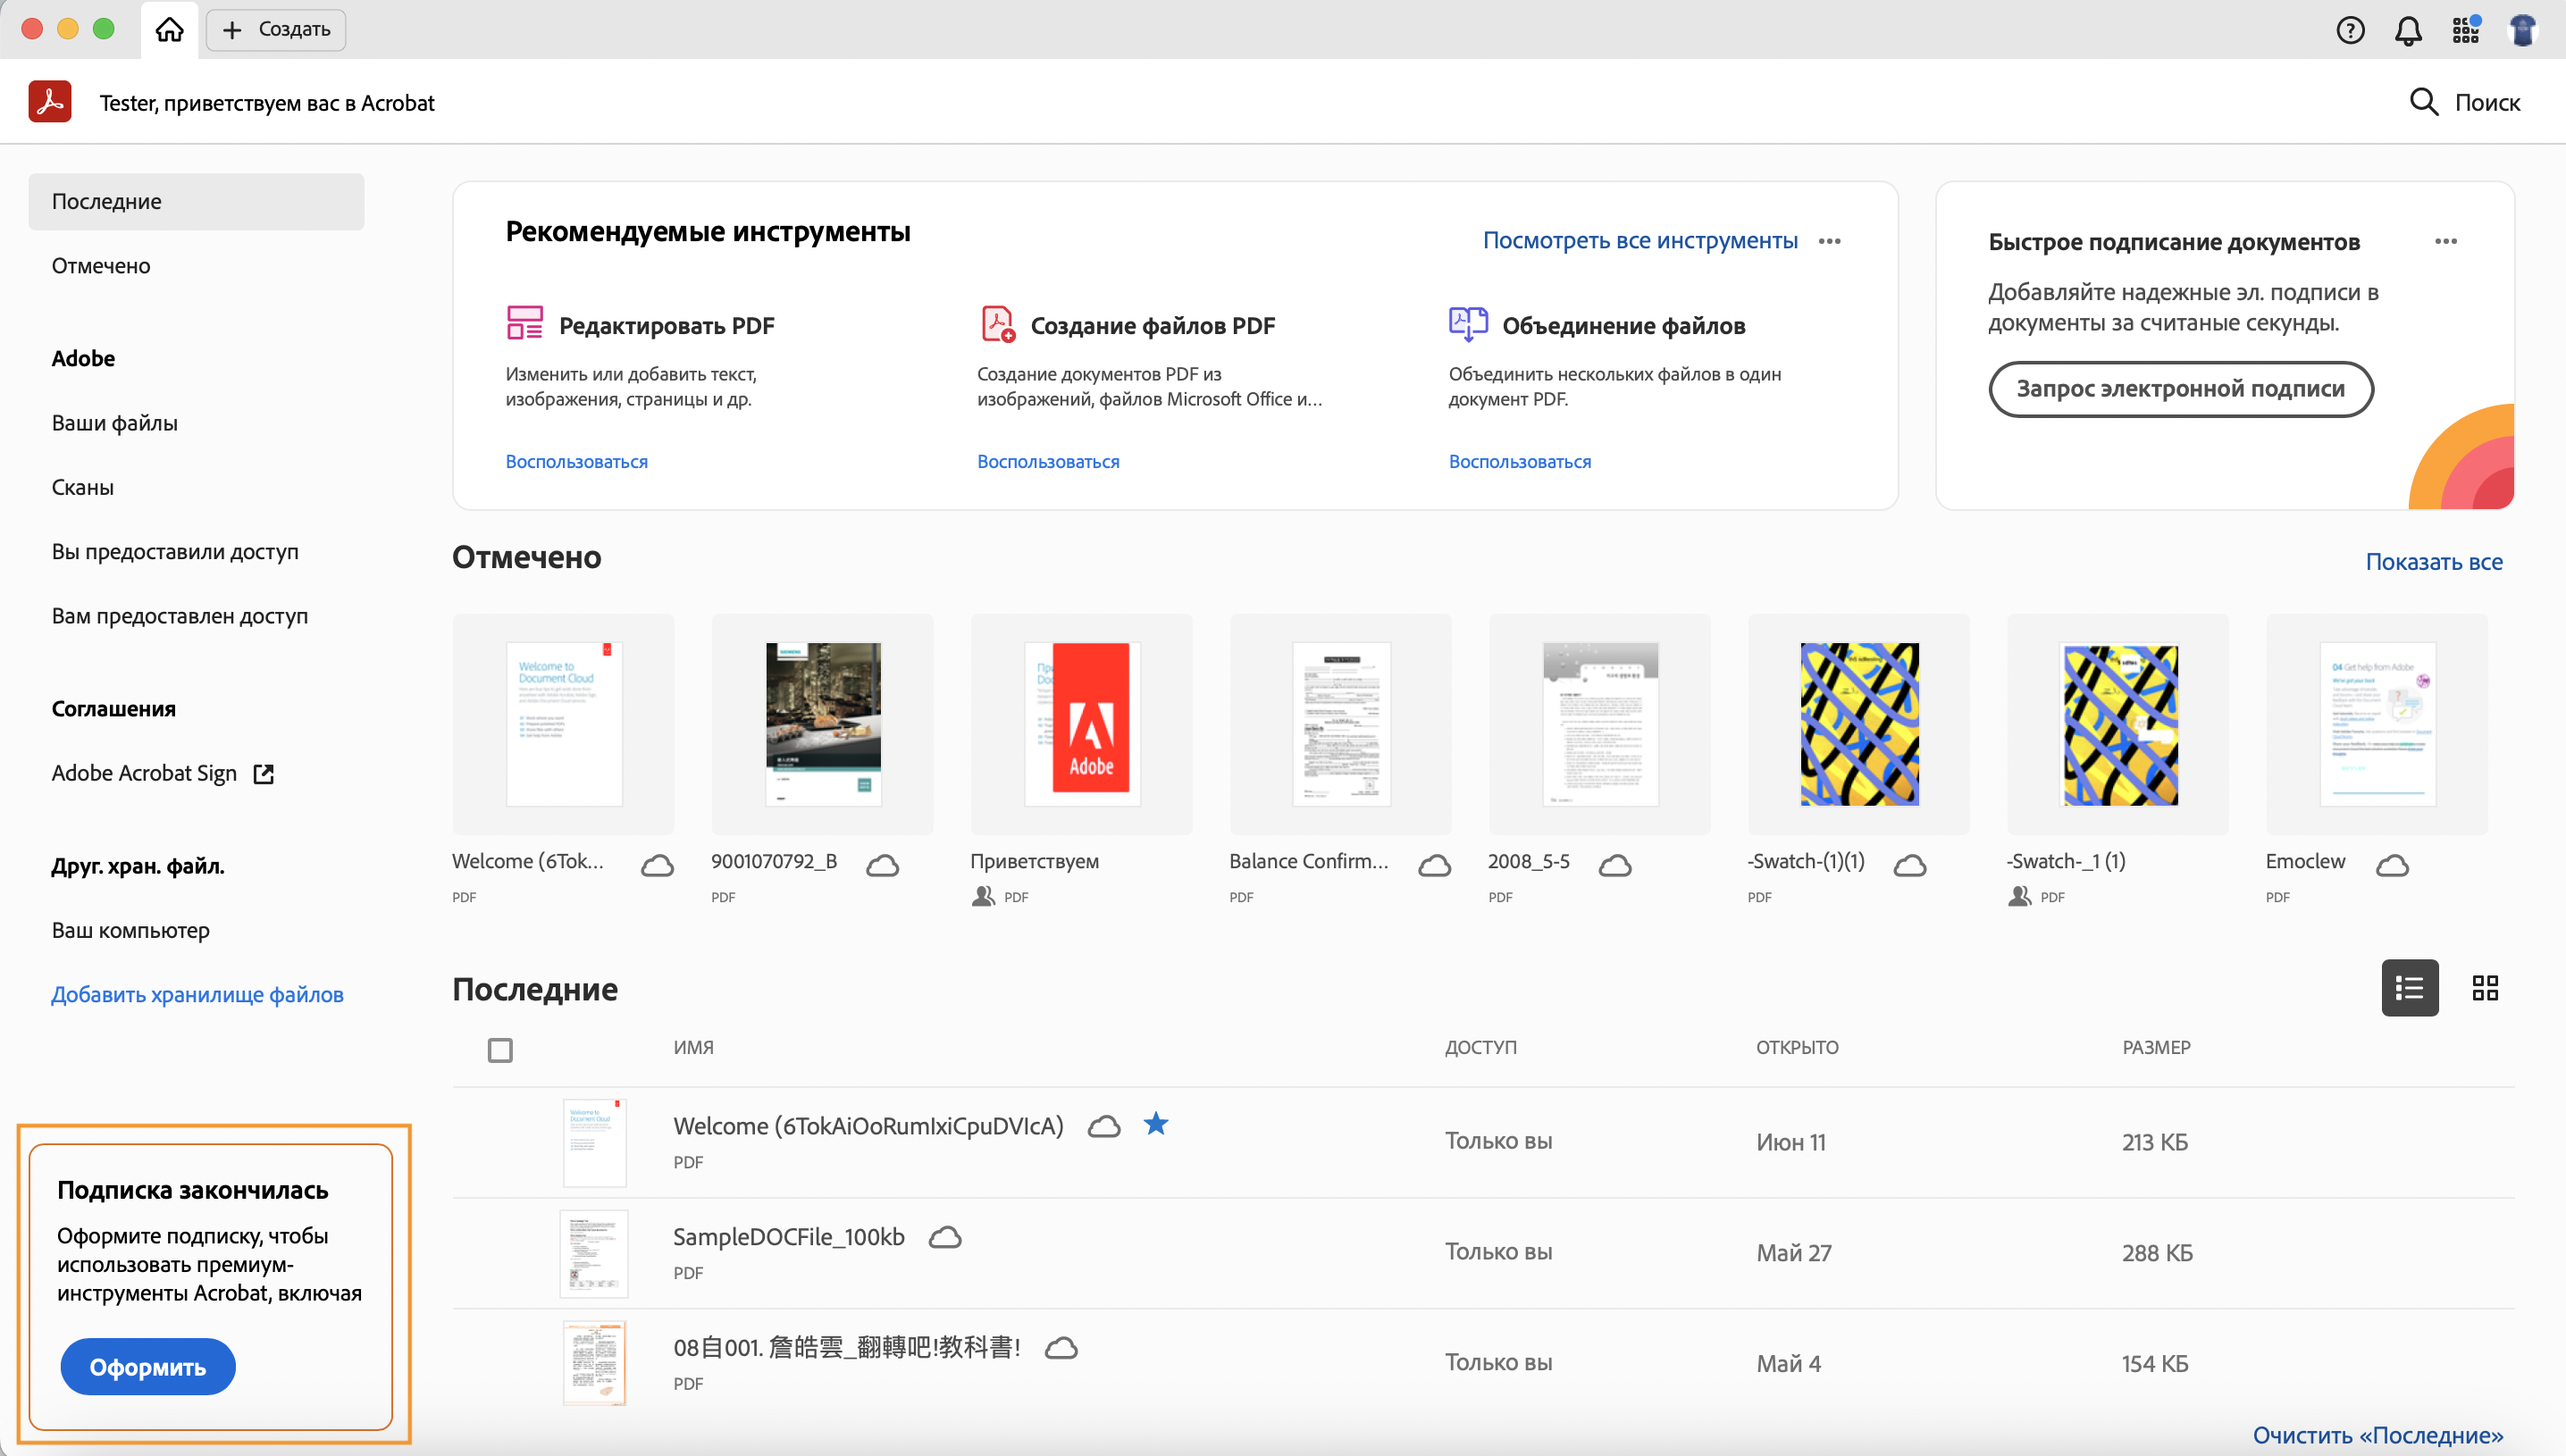Check the select-all files checkbox
Screen dimensions: 2566x1456
(x=500, y=1050)
